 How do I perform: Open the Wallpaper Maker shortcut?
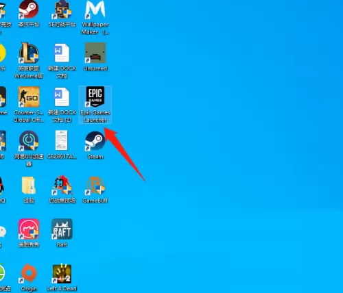95,9
